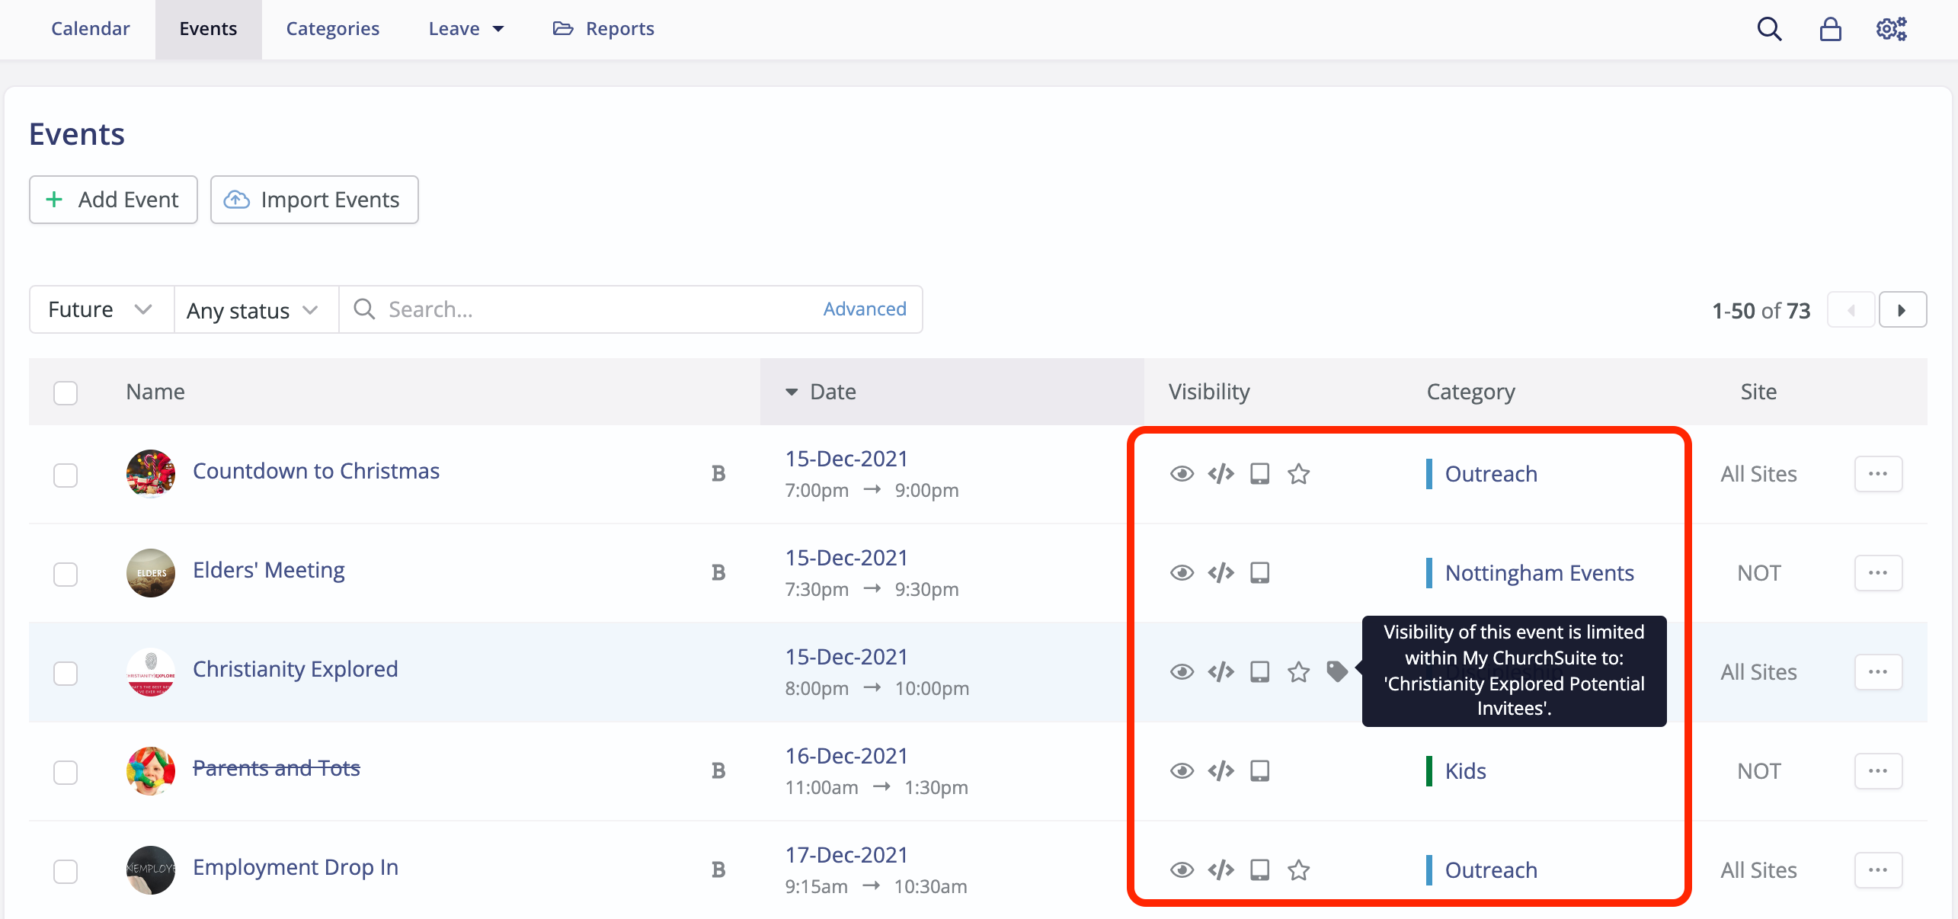The height and width of the screenshot is (919, 1958).
Task: Check the select-all checkbox in table header
Action: click(x=66, y=392)
